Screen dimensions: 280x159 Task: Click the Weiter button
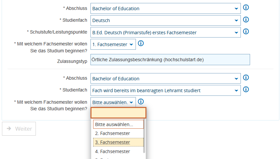19,129
